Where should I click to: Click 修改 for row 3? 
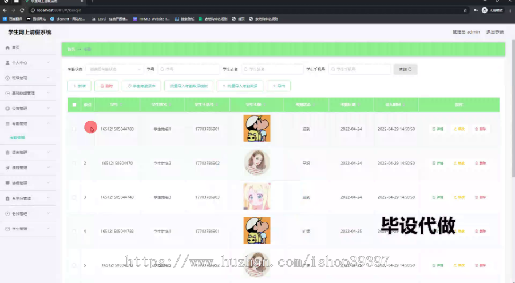tap(459, 197)
